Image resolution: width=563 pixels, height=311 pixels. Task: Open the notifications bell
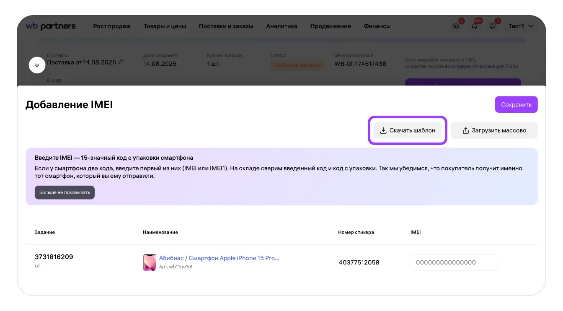pos(475,26)
